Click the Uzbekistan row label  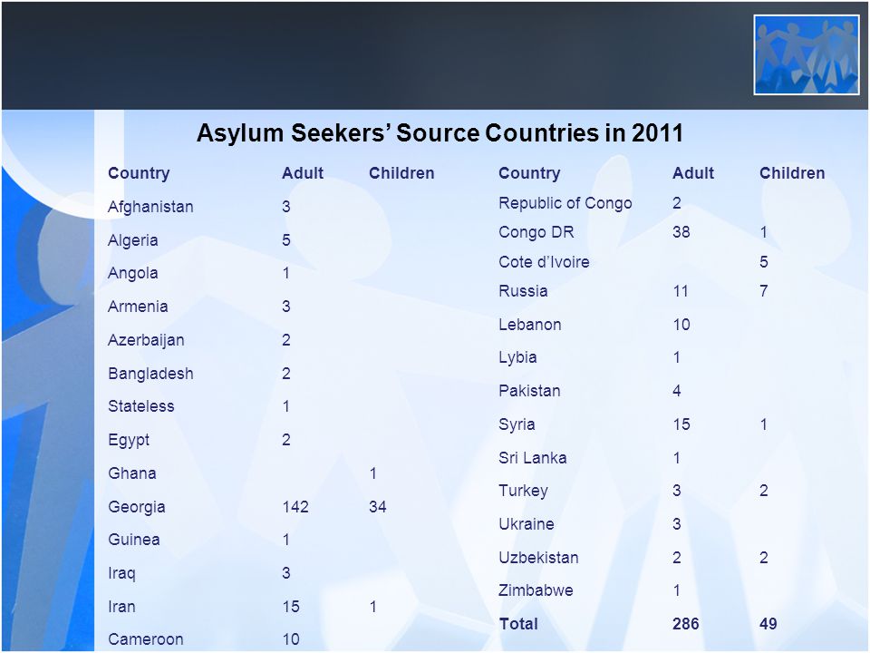538,558
